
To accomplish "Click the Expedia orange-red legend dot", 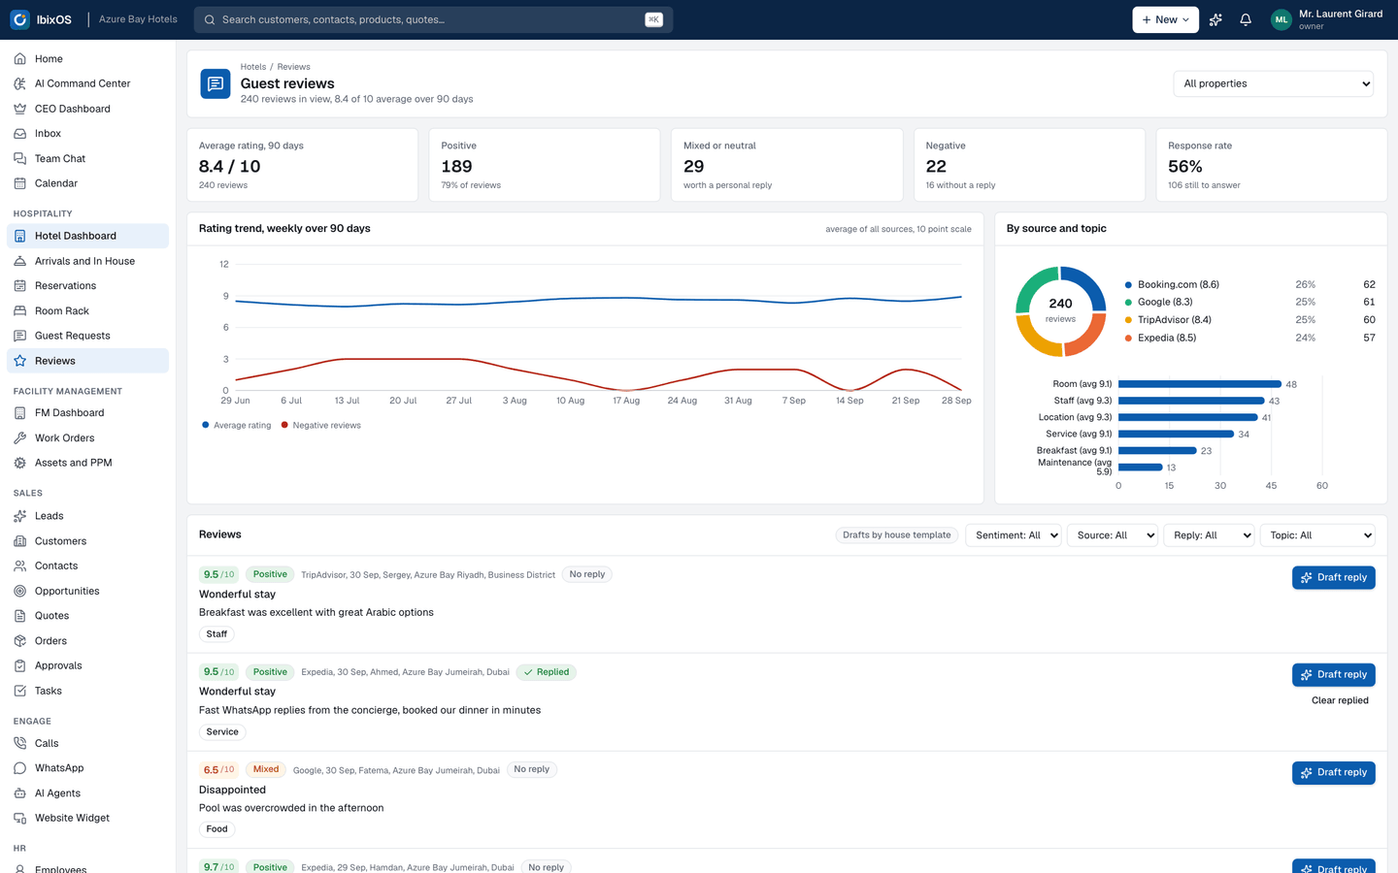I will [1128, 339].
